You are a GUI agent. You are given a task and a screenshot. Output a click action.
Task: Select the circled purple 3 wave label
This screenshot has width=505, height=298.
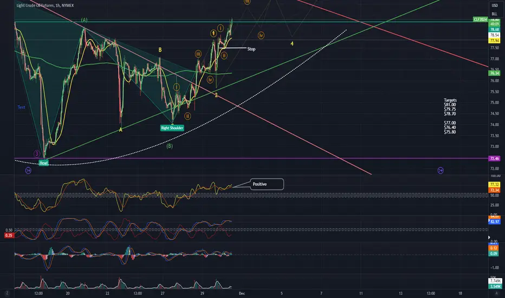pyautogui.click(x=37, y=154)
